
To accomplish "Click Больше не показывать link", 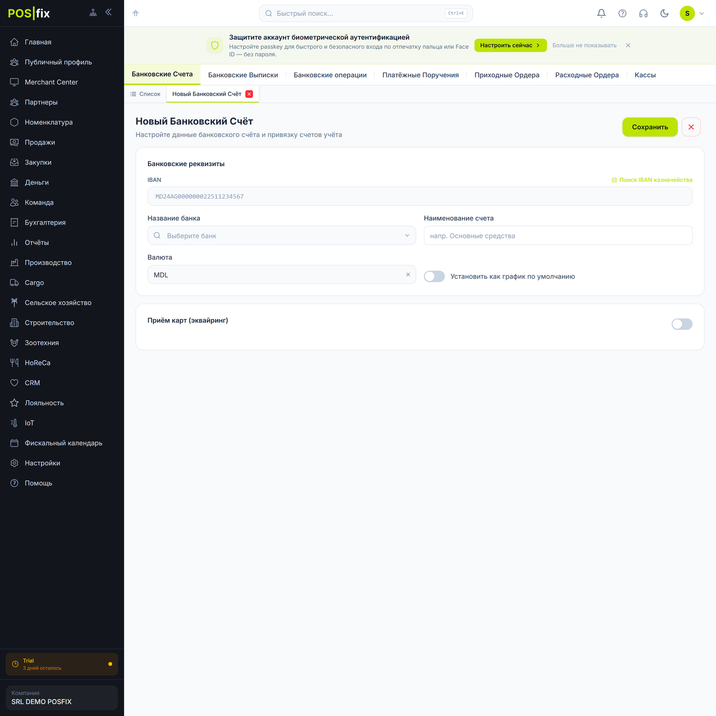I will pos(584,45).
